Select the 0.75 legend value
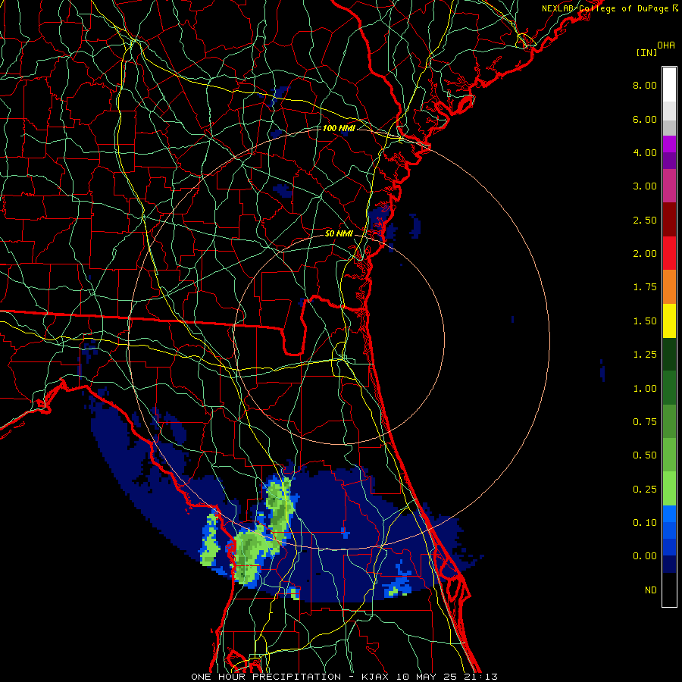Screen dimensions: 682x682 coord(645,422)
